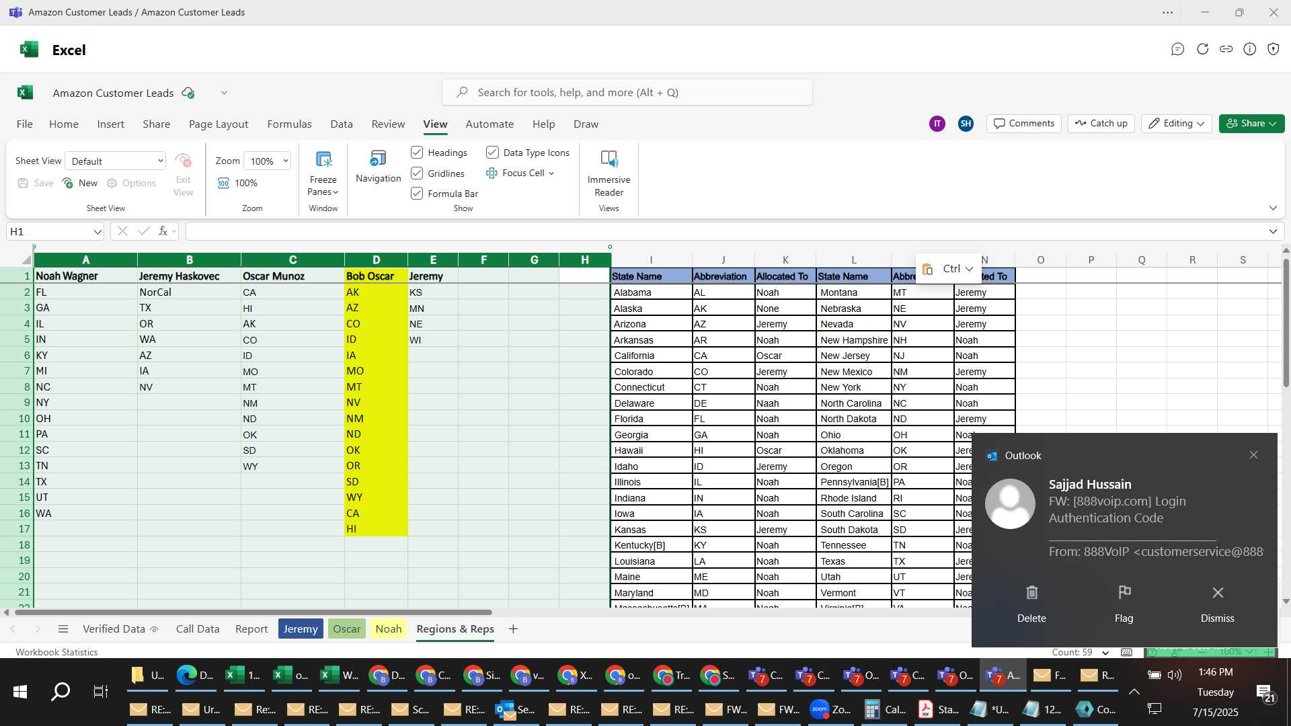Screen dimensions: 1291x726
Task: Open Windows Start menu
Action: (20, 691)
